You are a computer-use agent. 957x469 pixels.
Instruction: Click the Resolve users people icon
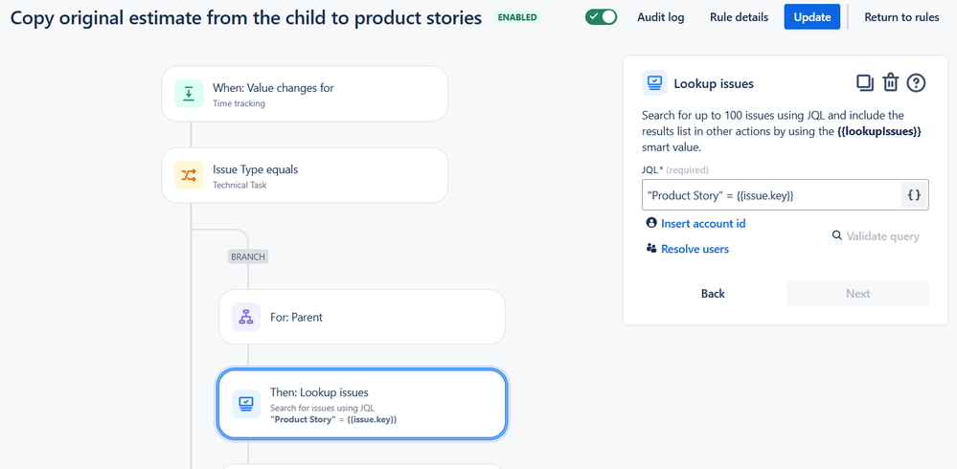[651, 248]
